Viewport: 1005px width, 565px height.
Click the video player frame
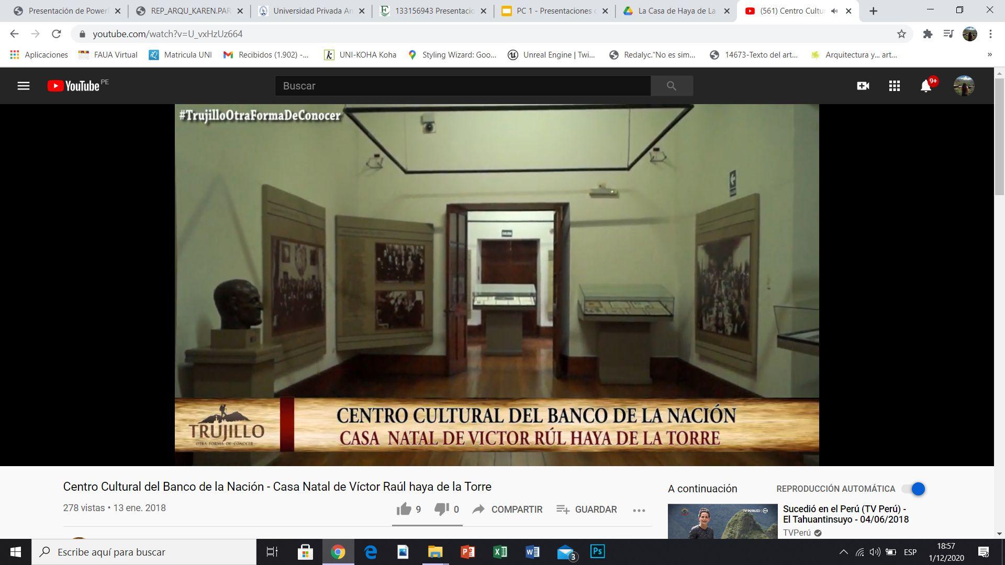(497, 285)
